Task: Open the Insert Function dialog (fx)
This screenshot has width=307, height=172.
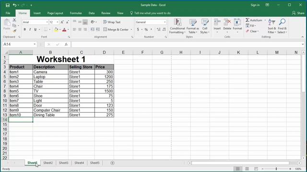Action: coord(66,44)
